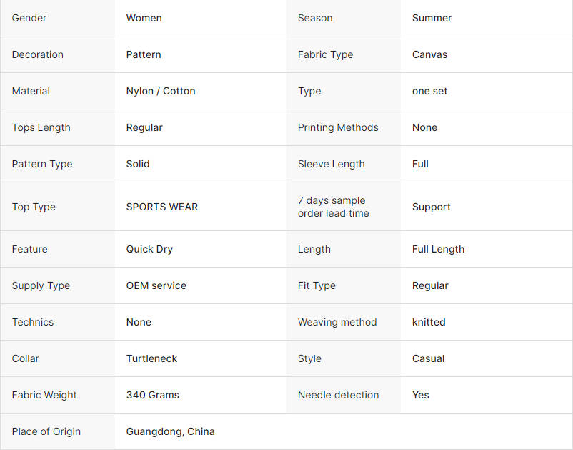Select the Summer season value
The image size is (573, 450).
pyautogui.click(x=432, y=18)
